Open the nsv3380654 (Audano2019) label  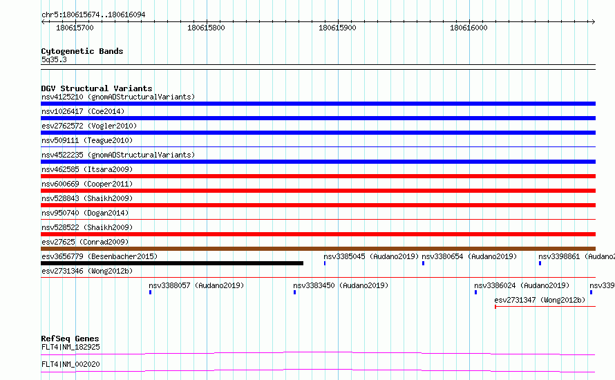pyautogui.click(x=469, y=256)
